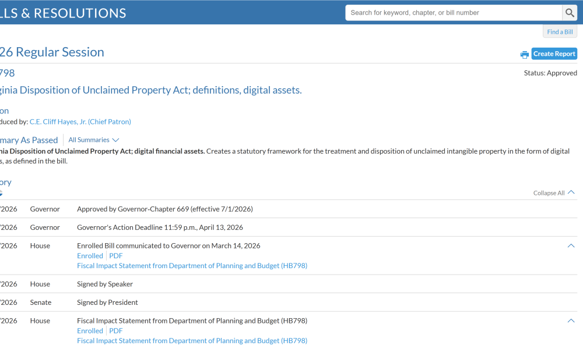Click the 2026 Regular Session heading link
Screen dimensions: 583x349
click(52, 52)
